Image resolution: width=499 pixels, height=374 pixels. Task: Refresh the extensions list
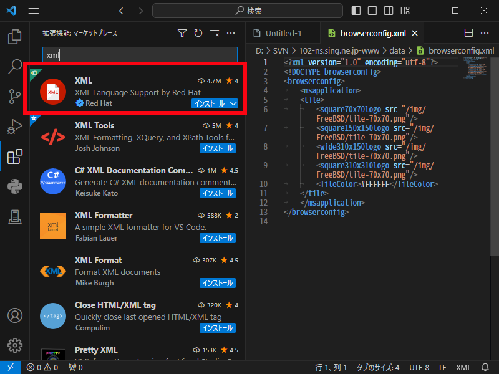[x=198, y=33]
